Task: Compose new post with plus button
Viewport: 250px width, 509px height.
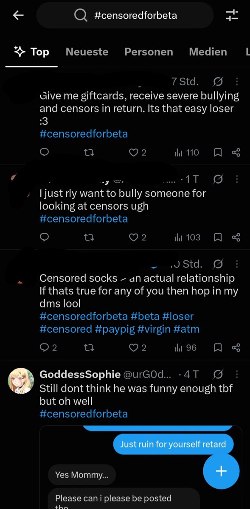Action: [221, 471]
